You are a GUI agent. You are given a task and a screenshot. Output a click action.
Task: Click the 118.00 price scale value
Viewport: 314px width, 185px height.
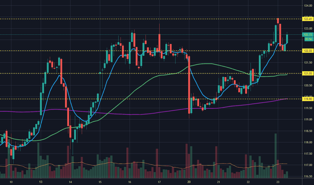(x=308, y=142)
